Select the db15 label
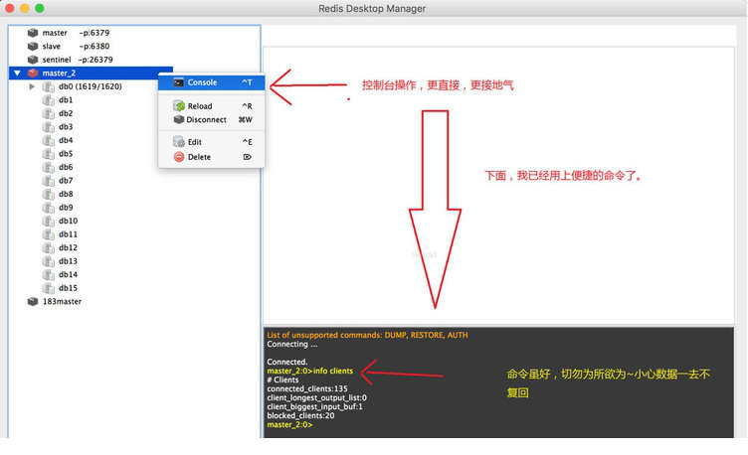The height and width of the screenshot is (455, 748). click(x=69, y=288)
